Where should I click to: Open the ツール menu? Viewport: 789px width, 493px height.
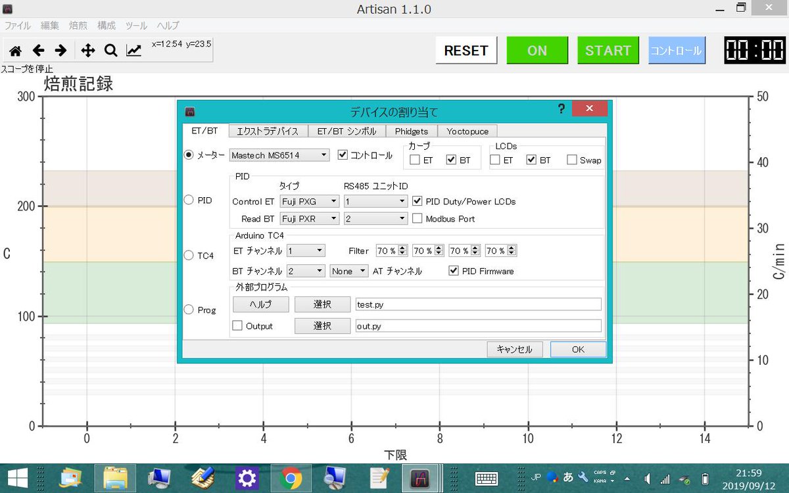click(136, 26)
